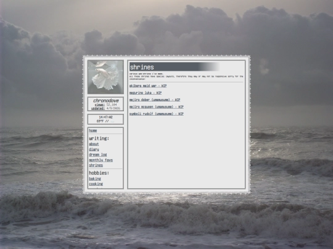The image size is (333, 249).
Task: Click the 4/9/2026 updated date value
Action: click(x=113, y=108)
